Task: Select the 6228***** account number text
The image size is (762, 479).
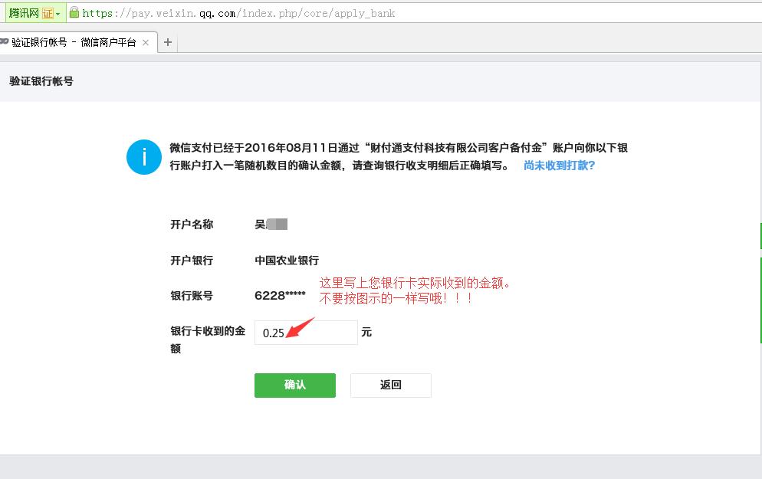Action: (280, 295)
